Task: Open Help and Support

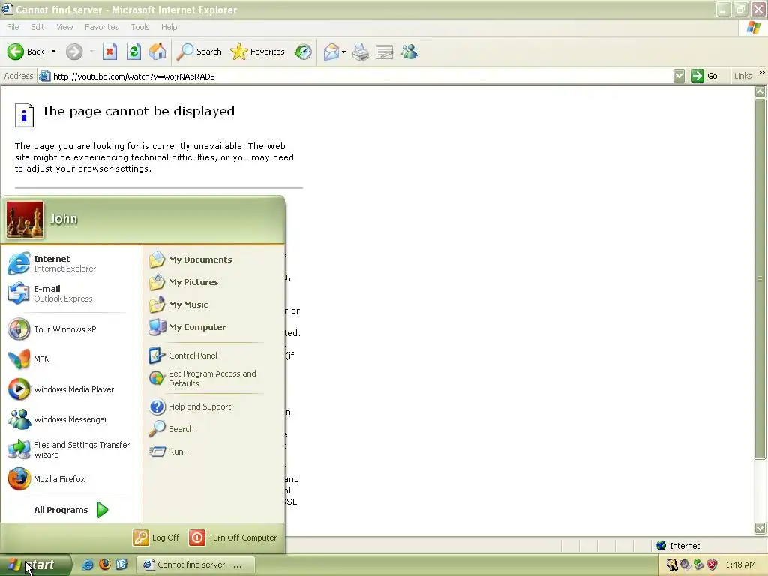Action: pos(214,406)
